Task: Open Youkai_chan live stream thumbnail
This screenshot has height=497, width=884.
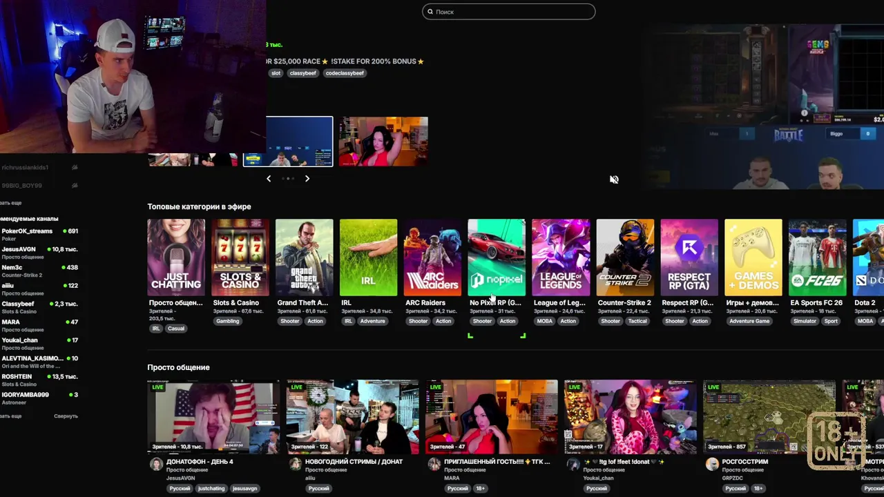Action: [x=630, y=417]
